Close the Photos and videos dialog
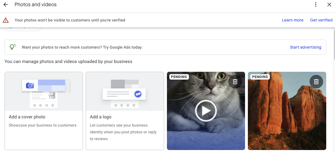The image size is (335, 152). [329, 5]
